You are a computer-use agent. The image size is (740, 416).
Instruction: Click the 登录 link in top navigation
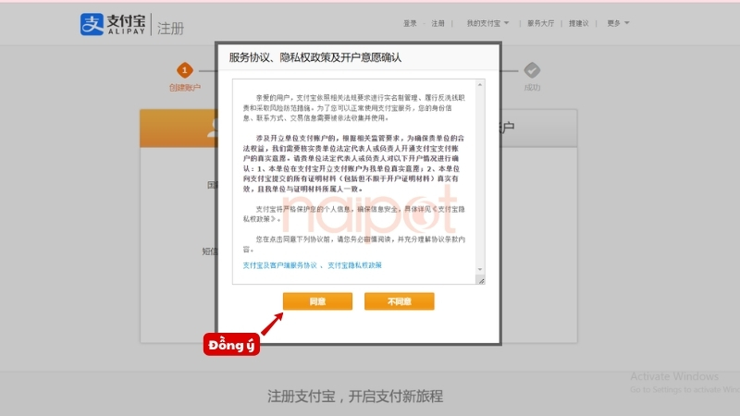(411, 23)
